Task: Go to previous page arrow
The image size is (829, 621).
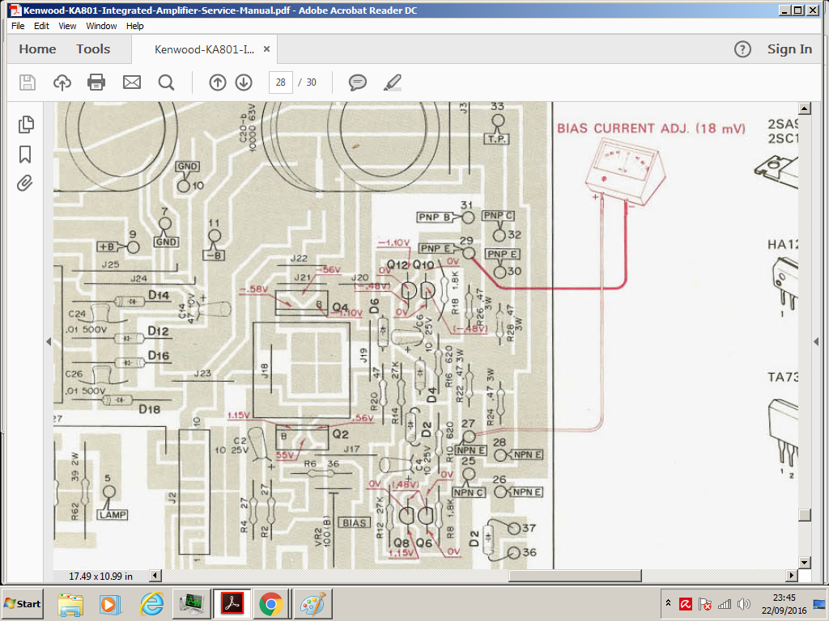Action: [217, 82]
